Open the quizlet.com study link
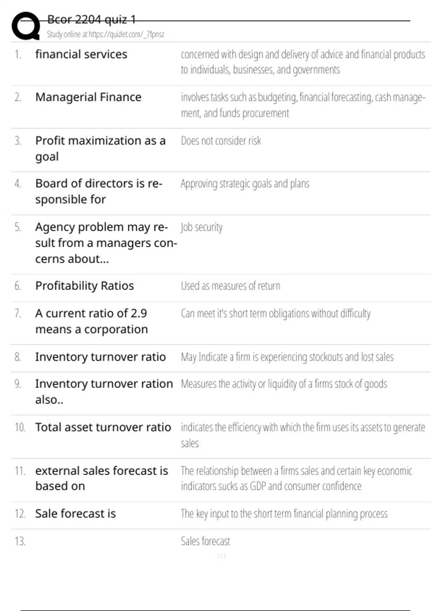 pos(106,35)
